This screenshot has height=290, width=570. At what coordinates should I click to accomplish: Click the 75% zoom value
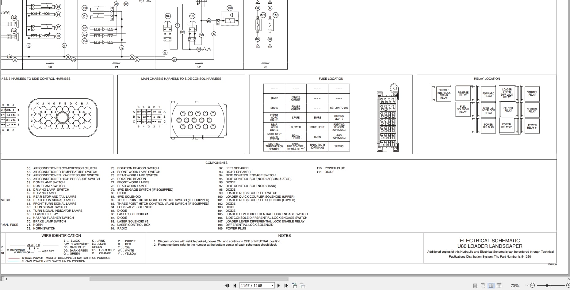pyautogui.click(x=515, y=285)
